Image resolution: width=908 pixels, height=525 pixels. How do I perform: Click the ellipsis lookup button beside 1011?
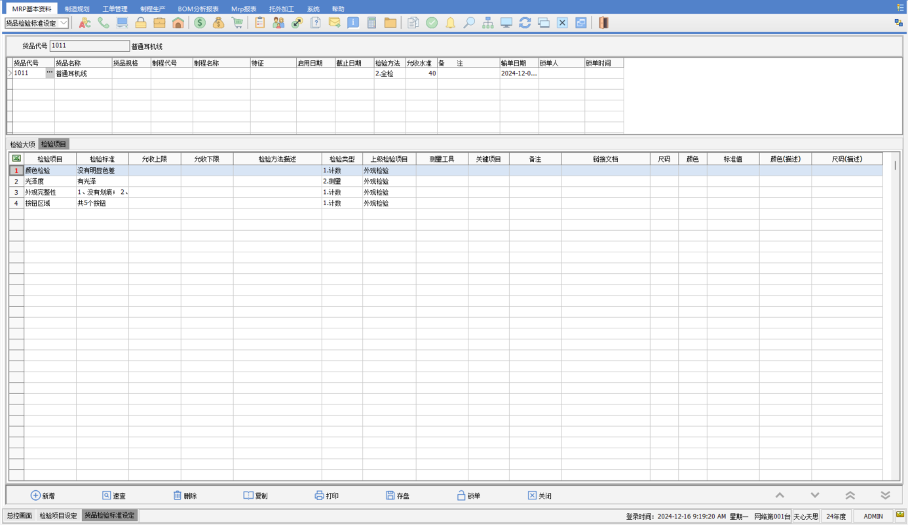[x=50, y=73]
